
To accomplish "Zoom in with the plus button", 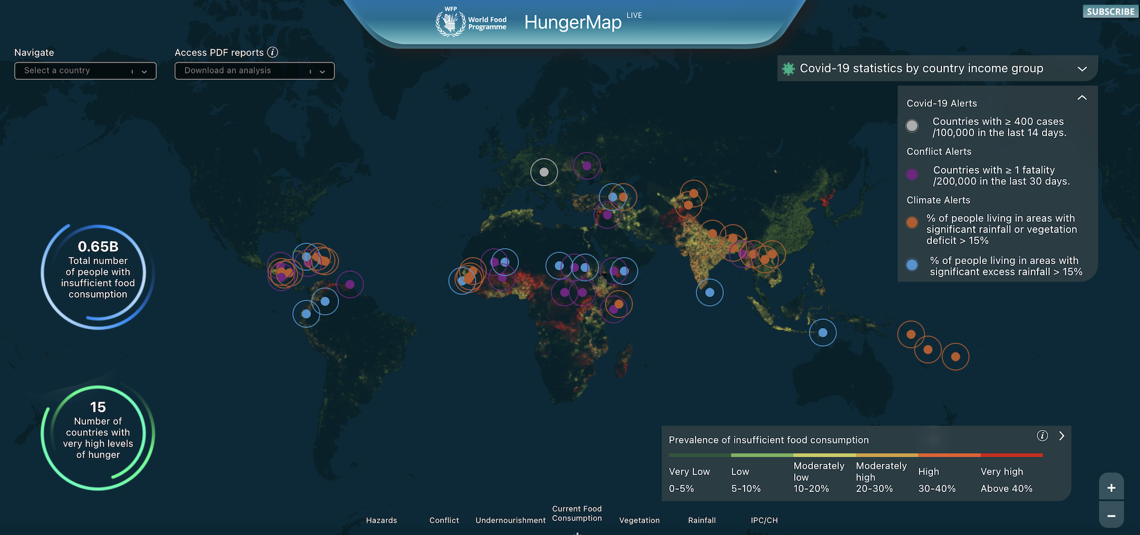I will 1111,487.
